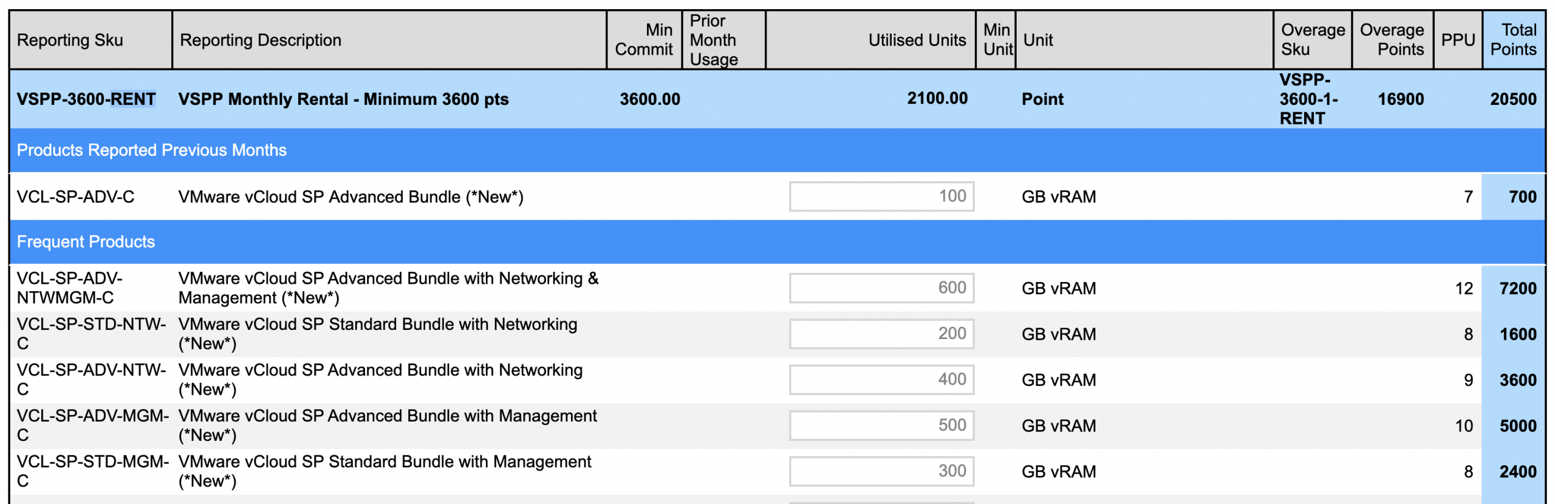Select the Advanced Bundle with Management description
1555x504 pixels.
pyautogui.click(x=388, y=425)
